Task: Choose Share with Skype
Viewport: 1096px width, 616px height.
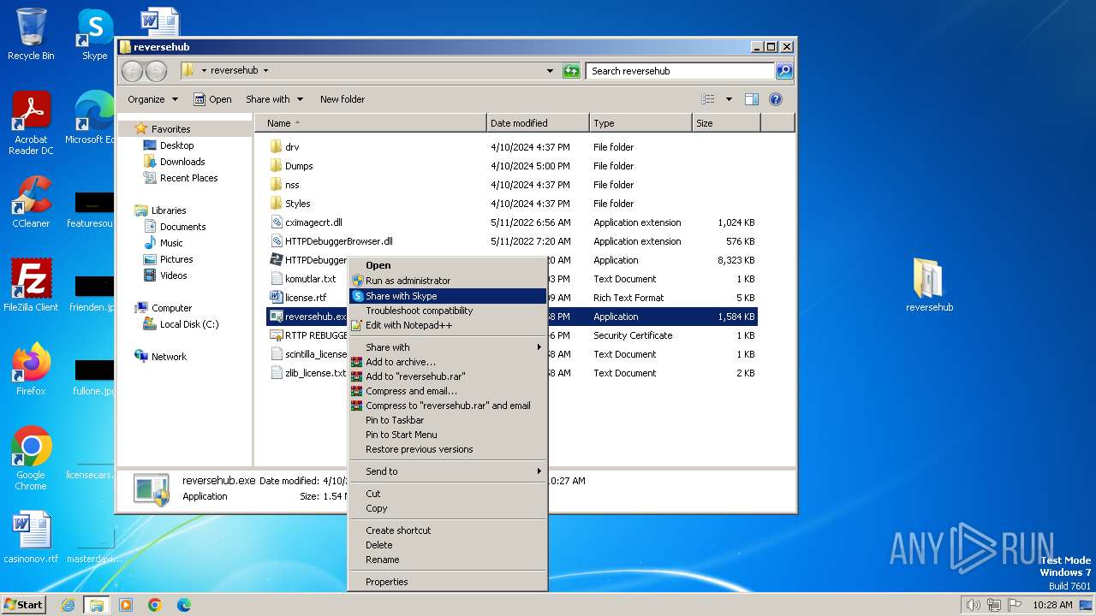Action: [448, 296]
